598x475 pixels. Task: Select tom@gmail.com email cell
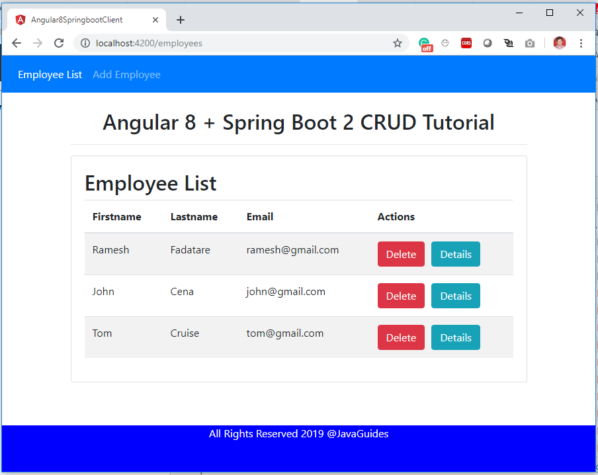point(285,333)
